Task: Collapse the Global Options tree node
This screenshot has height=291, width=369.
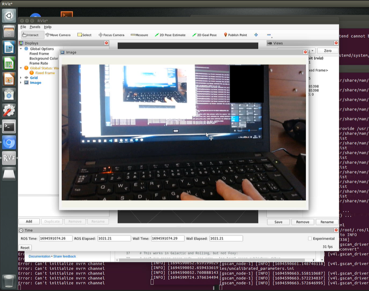Action: (21, 49)
